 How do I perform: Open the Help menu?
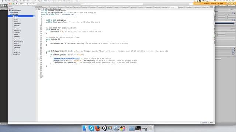pyautogui.click(x=76, y=1)
